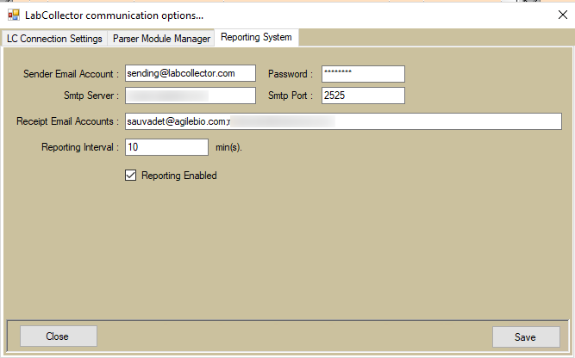The image size is (575, 358).
Task: Save the reporting settings
Action: (x=526, y=336)
